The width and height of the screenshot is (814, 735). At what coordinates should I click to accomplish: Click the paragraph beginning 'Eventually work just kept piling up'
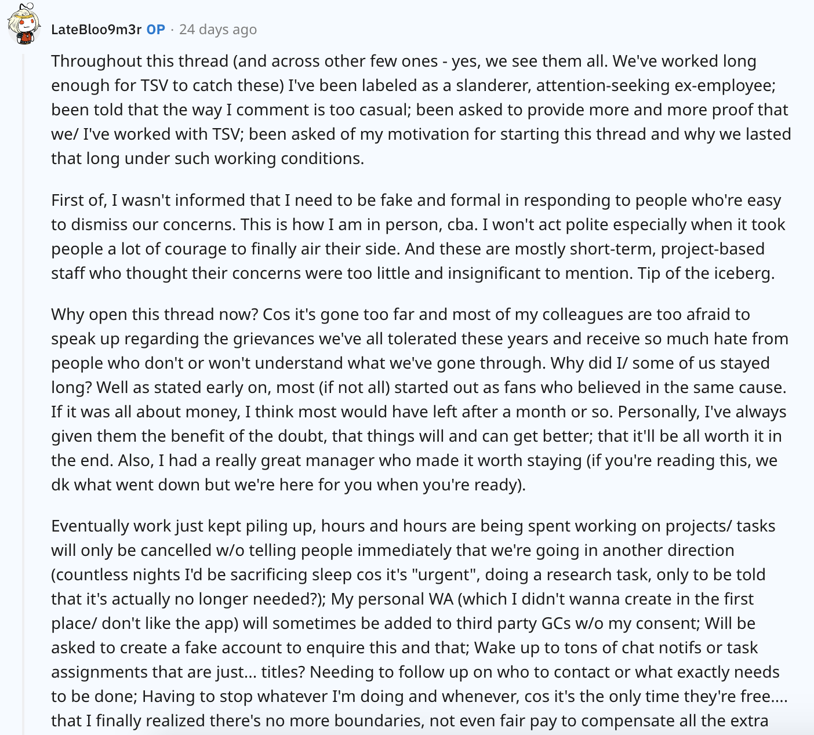(419, 623)
